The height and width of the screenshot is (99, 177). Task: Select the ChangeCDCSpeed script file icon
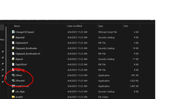tap(13, 32)
